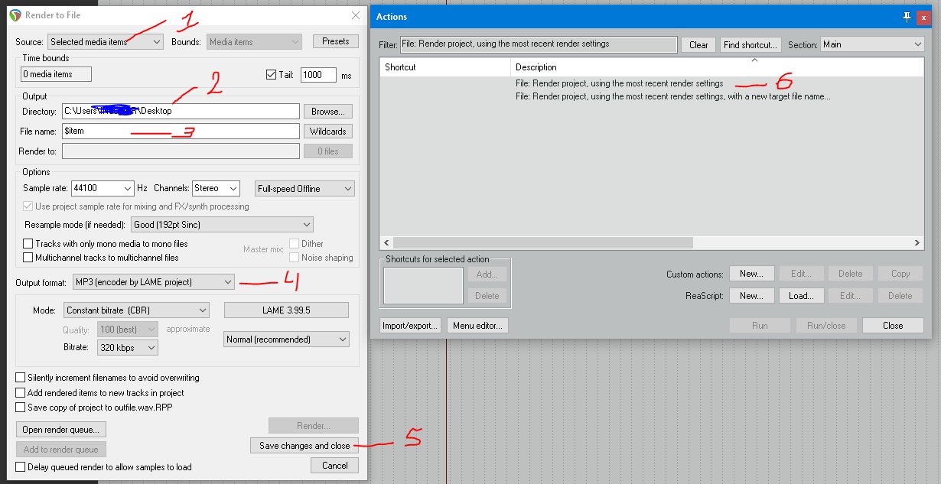Select Render project with new target file name action
Screen dimensions: 941x484
pyautogui.click(x=672, y=97)
